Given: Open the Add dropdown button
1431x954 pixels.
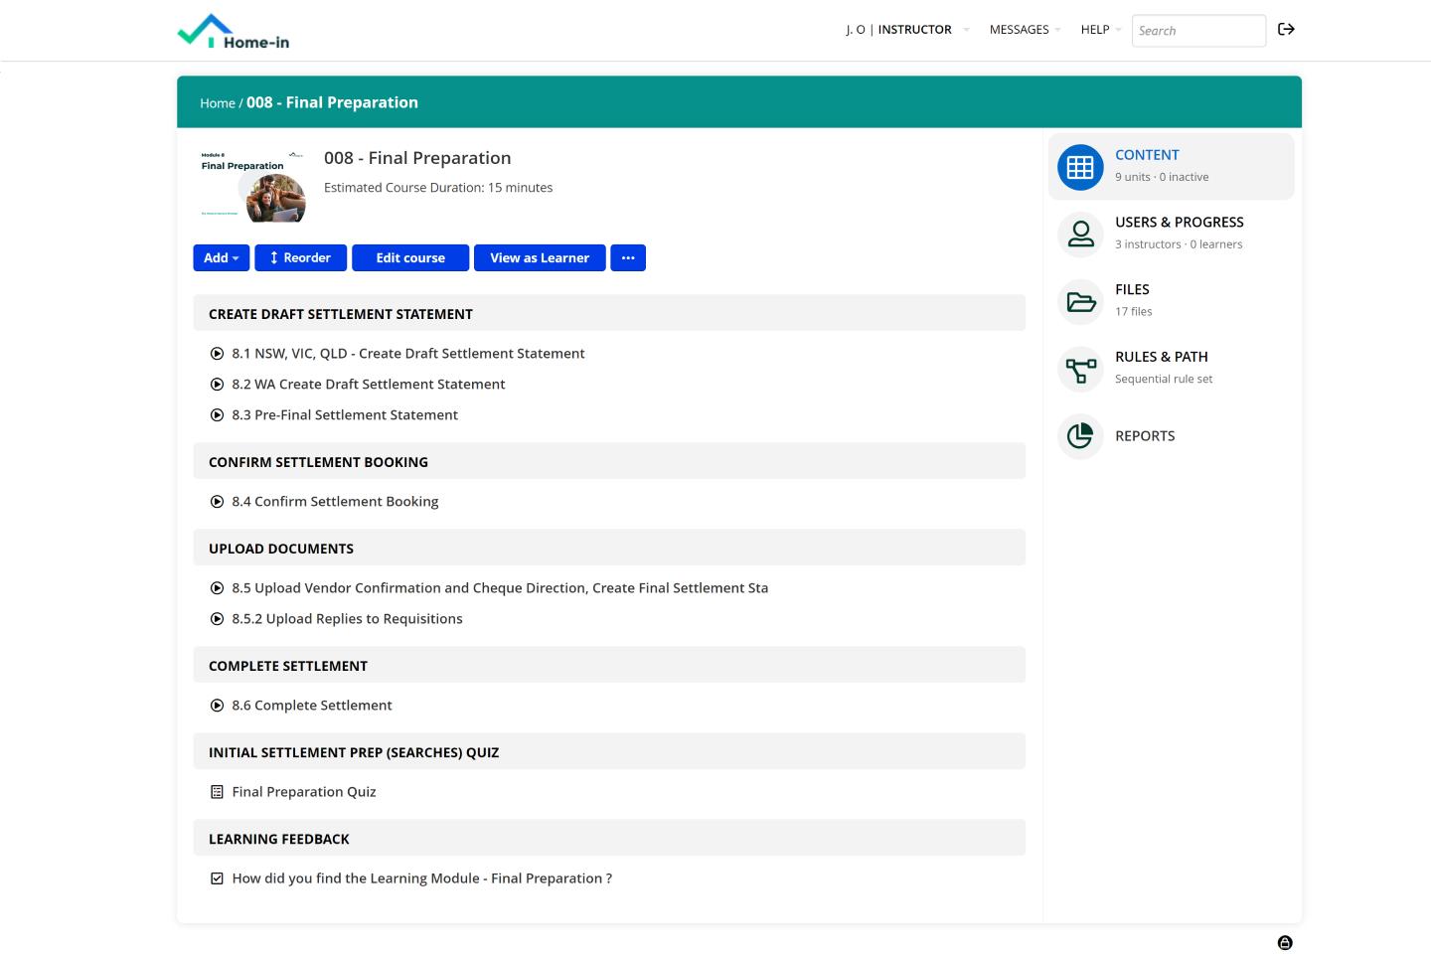Looking at the screenshot, I should 221,258.
